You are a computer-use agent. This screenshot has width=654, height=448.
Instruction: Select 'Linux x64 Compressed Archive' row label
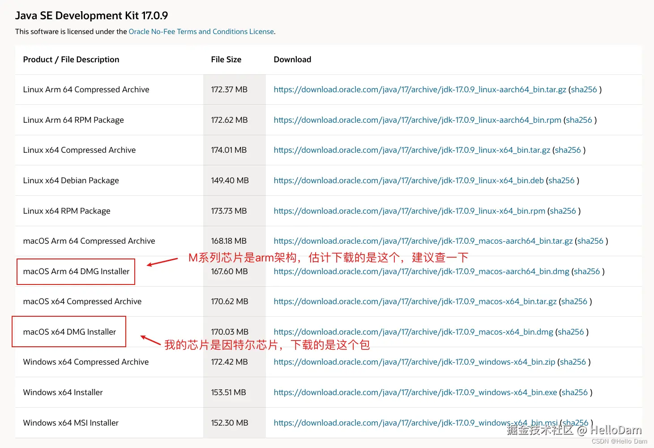point(80,150)
